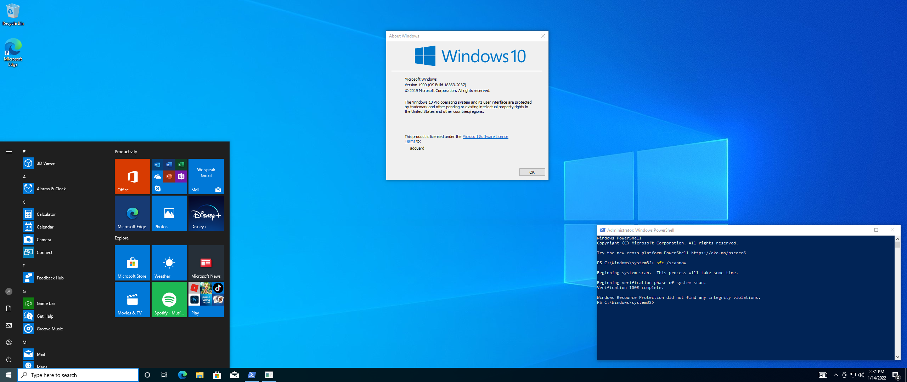This screenshot has height=382, width=907.
Task: Open 3D Viewer from the app list
Action: point(64,163)
